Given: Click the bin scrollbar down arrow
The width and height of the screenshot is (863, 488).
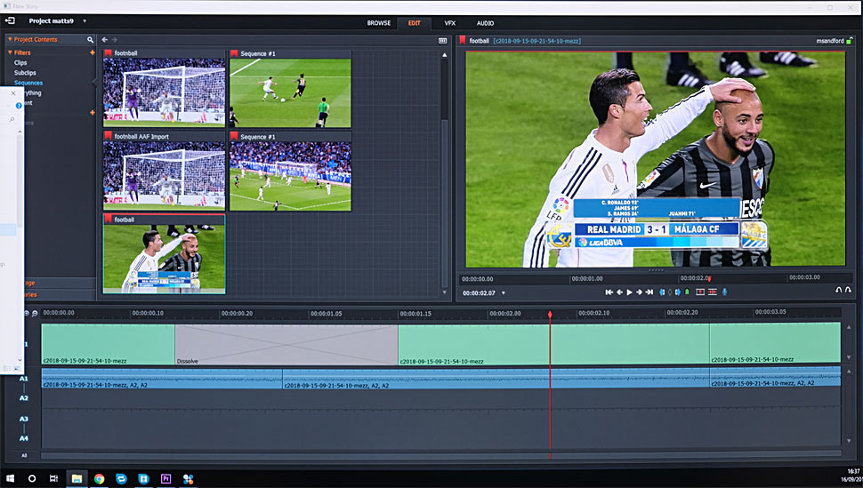Looking at the screenshot, I should click(445, 292).
